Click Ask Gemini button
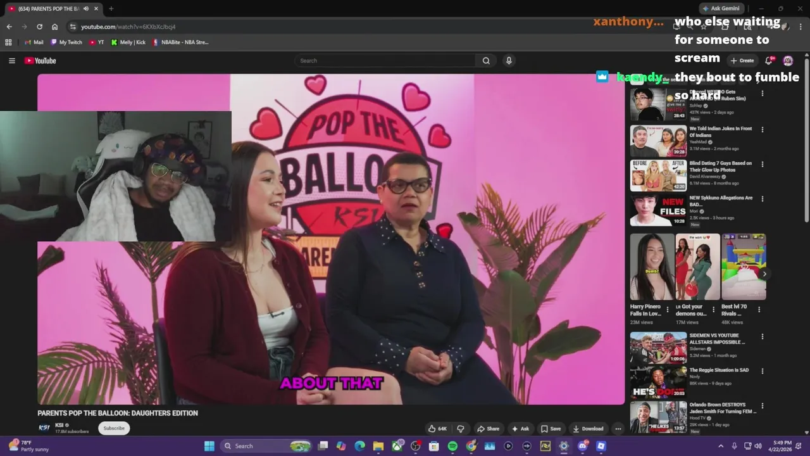 click(721, 8)
